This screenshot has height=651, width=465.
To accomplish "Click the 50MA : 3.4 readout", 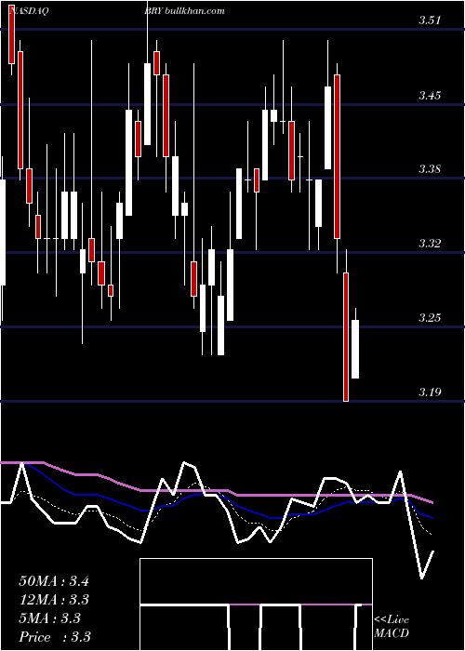I will (x=54, y=581).
